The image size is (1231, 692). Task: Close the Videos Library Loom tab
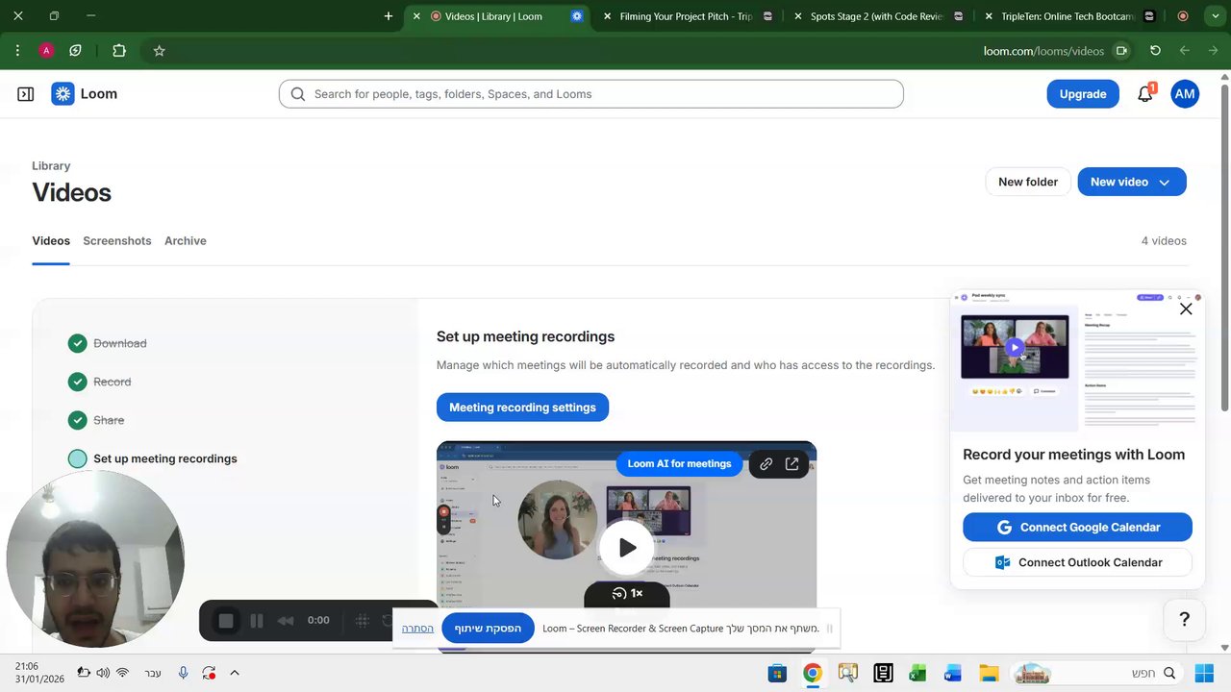coord(416,16)
